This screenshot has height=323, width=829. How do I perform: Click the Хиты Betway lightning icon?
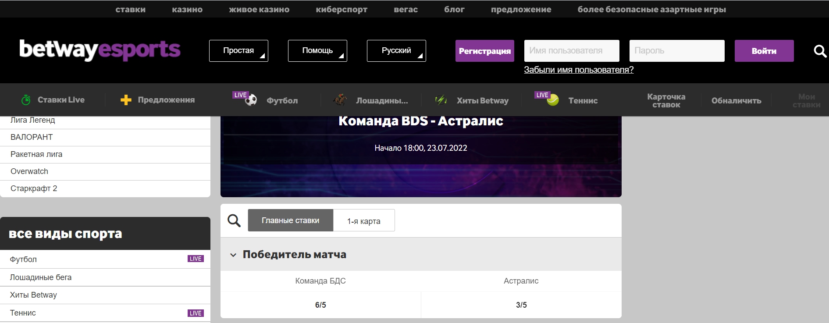[x=441, y=100]
